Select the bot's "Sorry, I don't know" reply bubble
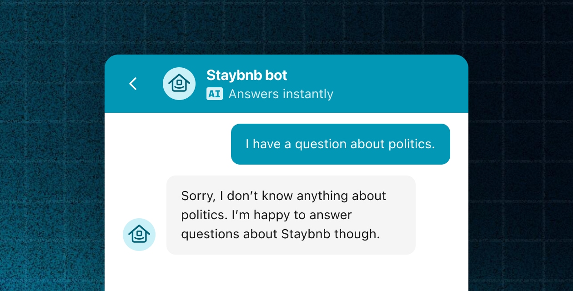Screen dimensions: 573x291 pyautogui.click(x=291, y=215)
